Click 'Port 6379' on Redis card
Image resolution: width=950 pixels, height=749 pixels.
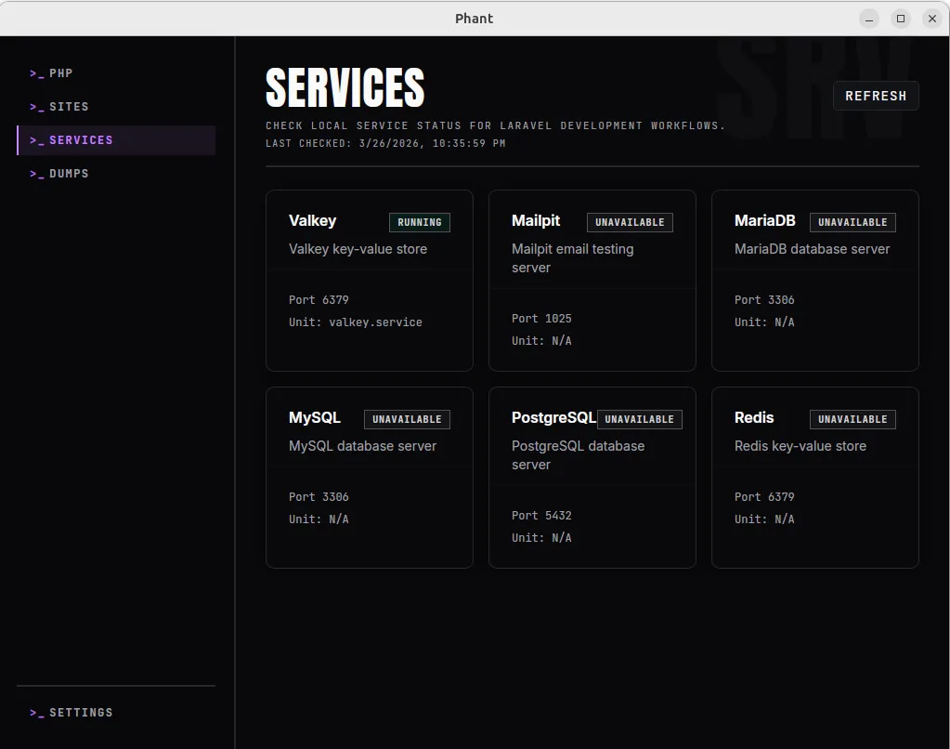pyautogui.click(x=764, y=497)
